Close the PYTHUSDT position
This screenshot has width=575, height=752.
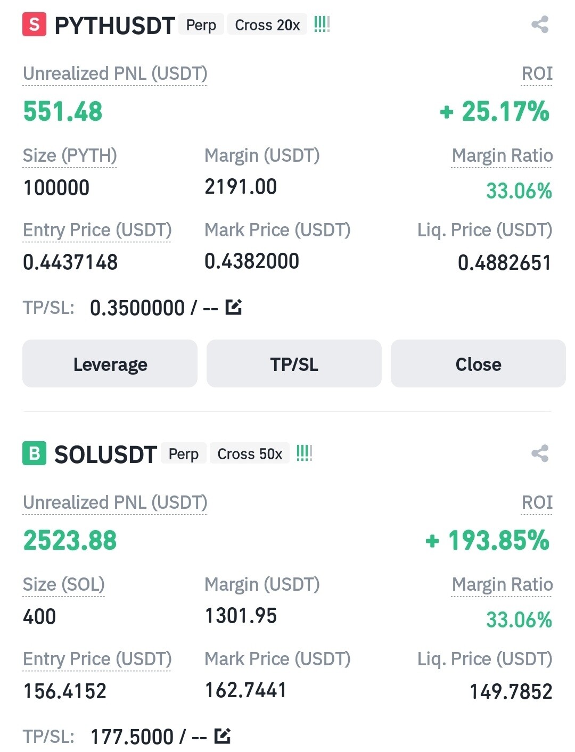(x=478, y=364)
